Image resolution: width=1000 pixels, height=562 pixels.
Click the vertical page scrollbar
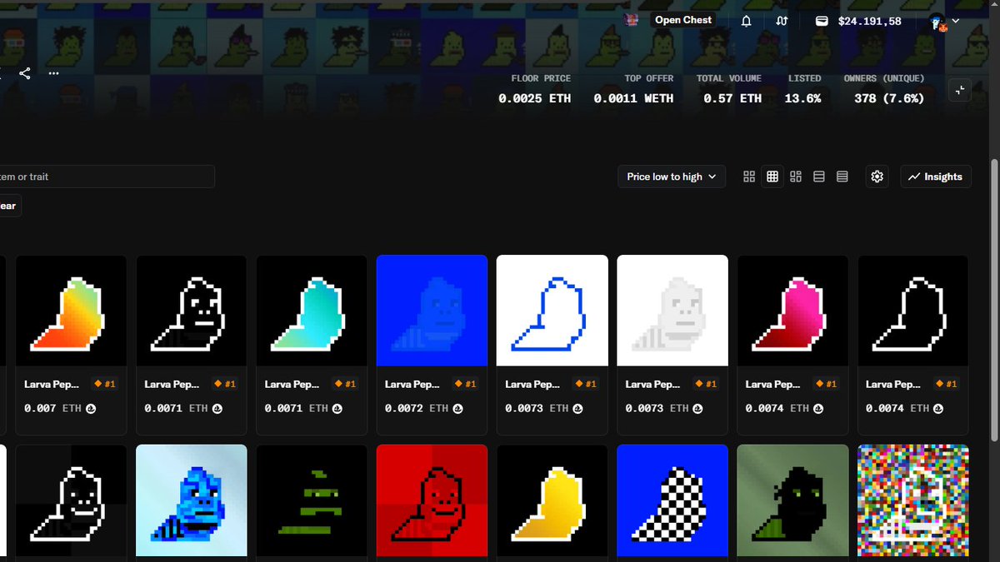click(x=993, y=300)
